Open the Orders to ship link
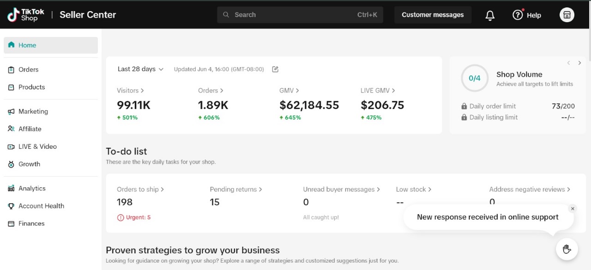591x270 pixels. pyautogui.click(x=140, y=190)
